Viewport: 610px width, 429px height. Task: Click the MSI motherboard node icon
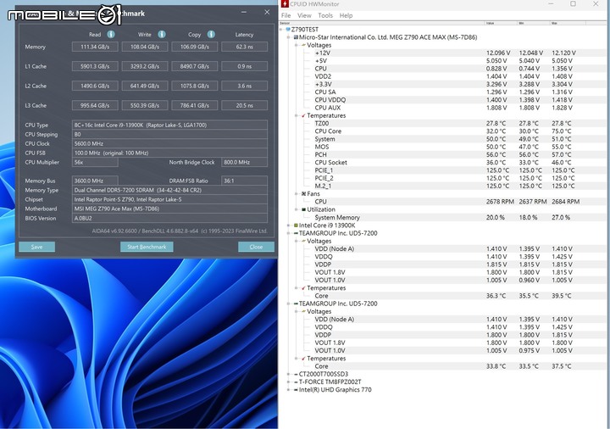pos(296,37)
